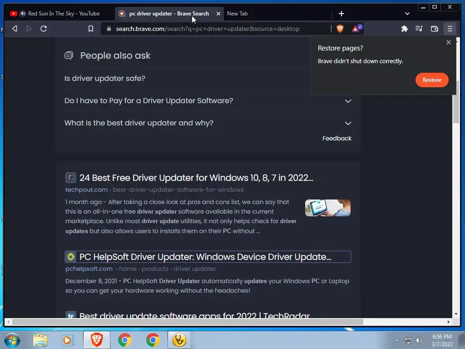
Task: Select the pc driver updater Brave Search tab
Action: [169, 14]
